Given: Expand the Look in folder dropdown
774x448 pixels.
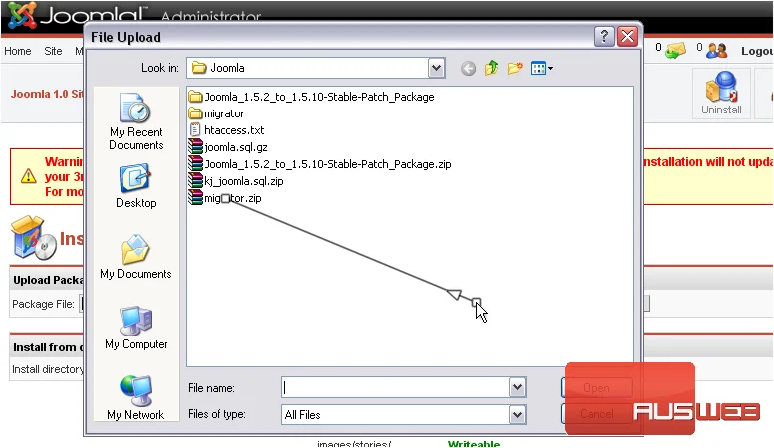Looking at the screenshot, I should coord(436,68).
